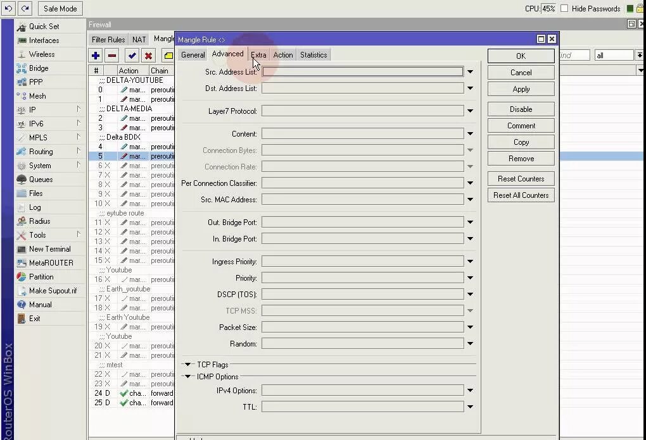Expand the TCP Flags section
The width and height of the screenshot is (646, 440).
(x=188, y=364)
